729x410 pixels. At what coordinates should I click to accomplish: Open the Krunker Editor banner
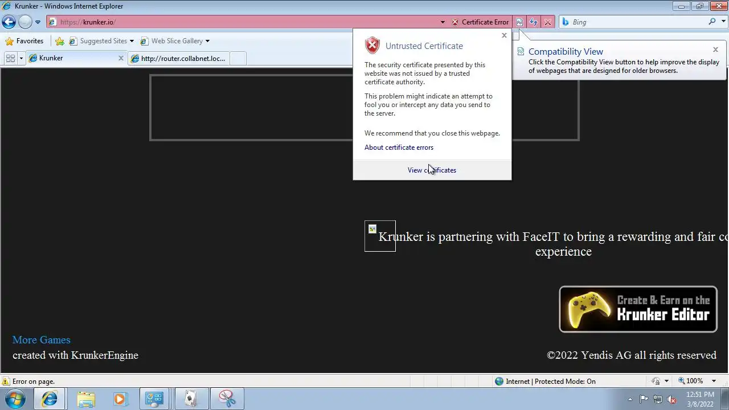(638, 309)
